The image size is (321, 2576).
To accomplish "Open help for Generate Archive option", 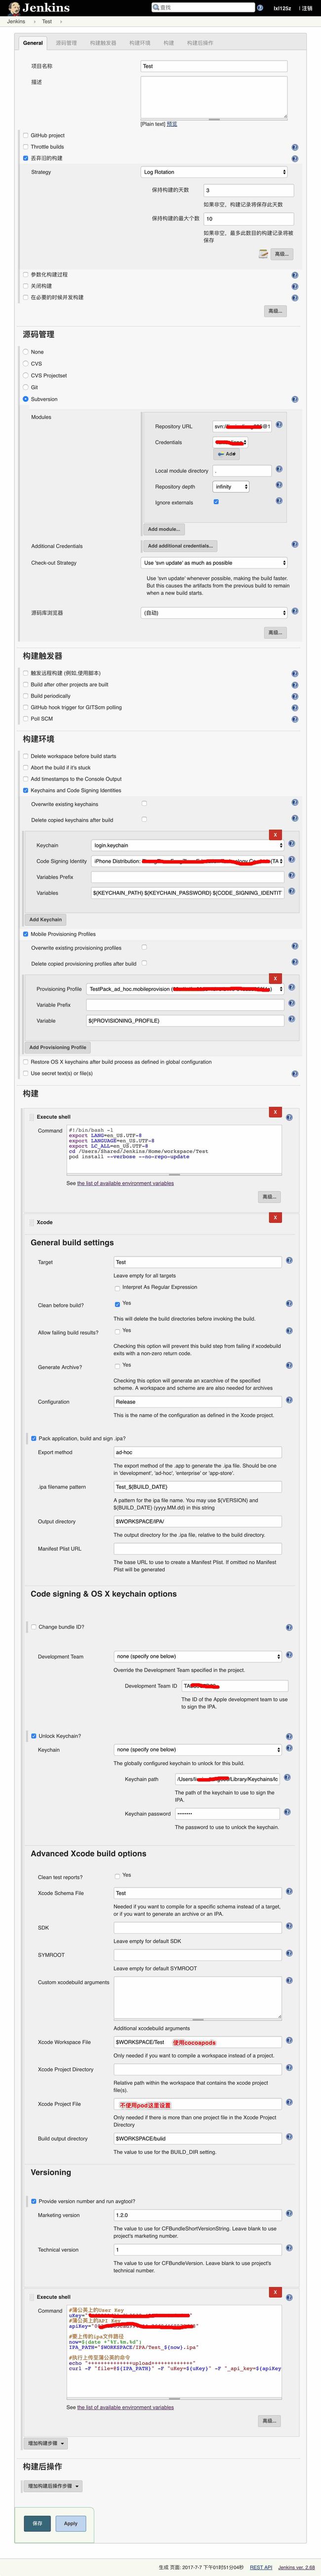I will click(289, 1366).
